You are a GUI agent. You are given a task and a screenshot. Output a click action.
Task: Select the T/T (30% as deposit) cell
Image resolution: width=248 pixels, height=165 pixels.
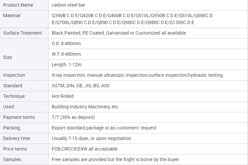point(73,117)
